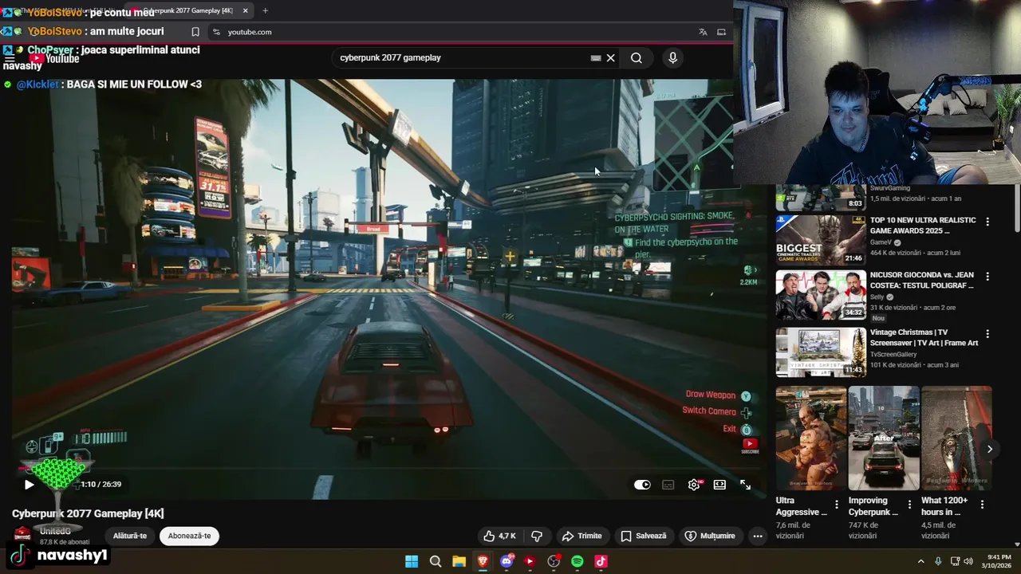The width and height of the screenshot is (1021, 574).
Task: Show hidden system tray icons
Action: click(x=921, y=561)
